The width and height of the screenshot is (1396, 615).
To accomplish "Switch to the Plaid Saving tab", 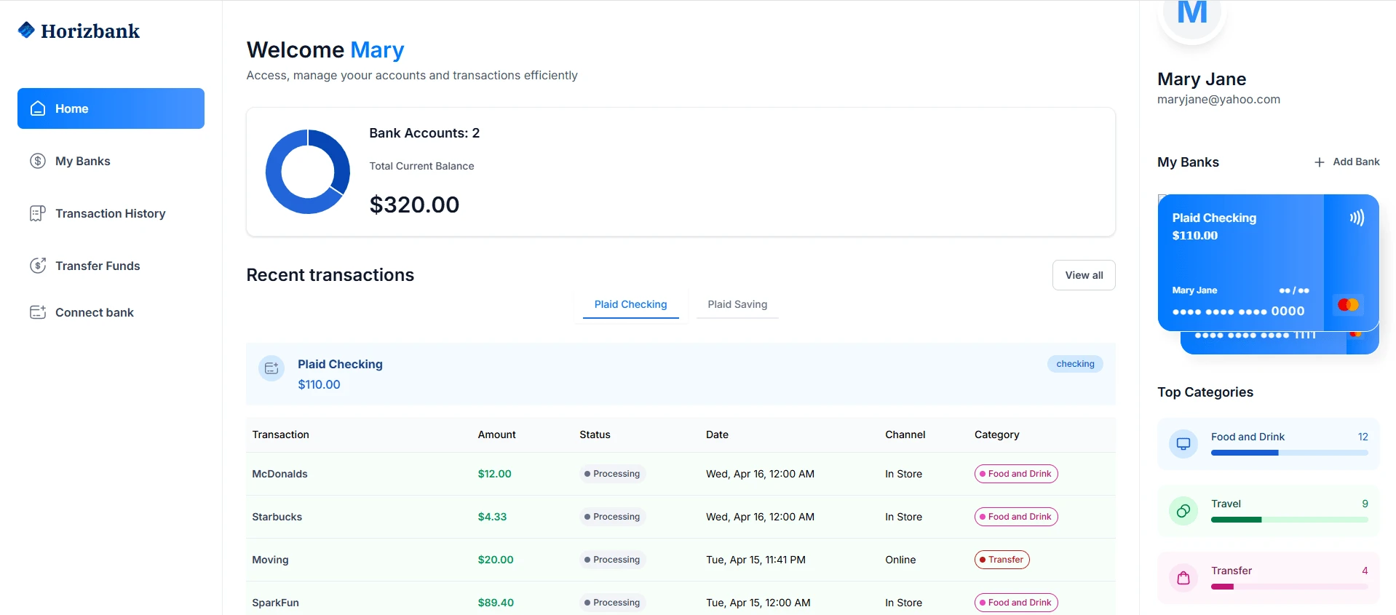I will [x=737, y=304].
